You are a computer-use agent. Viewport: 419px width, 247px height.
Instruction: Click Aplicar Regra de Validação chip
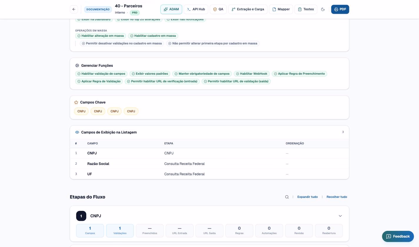[x=99, y=81]
